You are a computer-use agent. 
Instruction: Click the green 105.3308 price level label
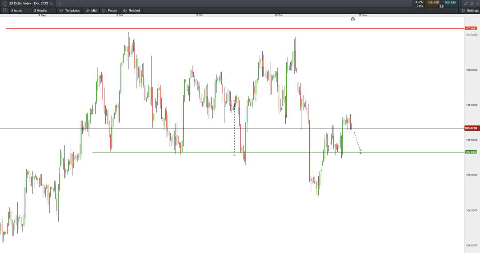click(x=471, y=152)
